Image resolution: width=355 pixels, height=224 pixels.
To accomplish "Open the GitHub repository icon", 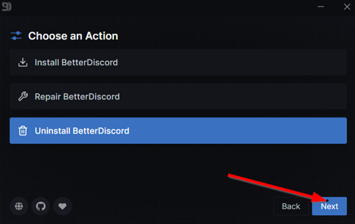I will pos(41,206).
